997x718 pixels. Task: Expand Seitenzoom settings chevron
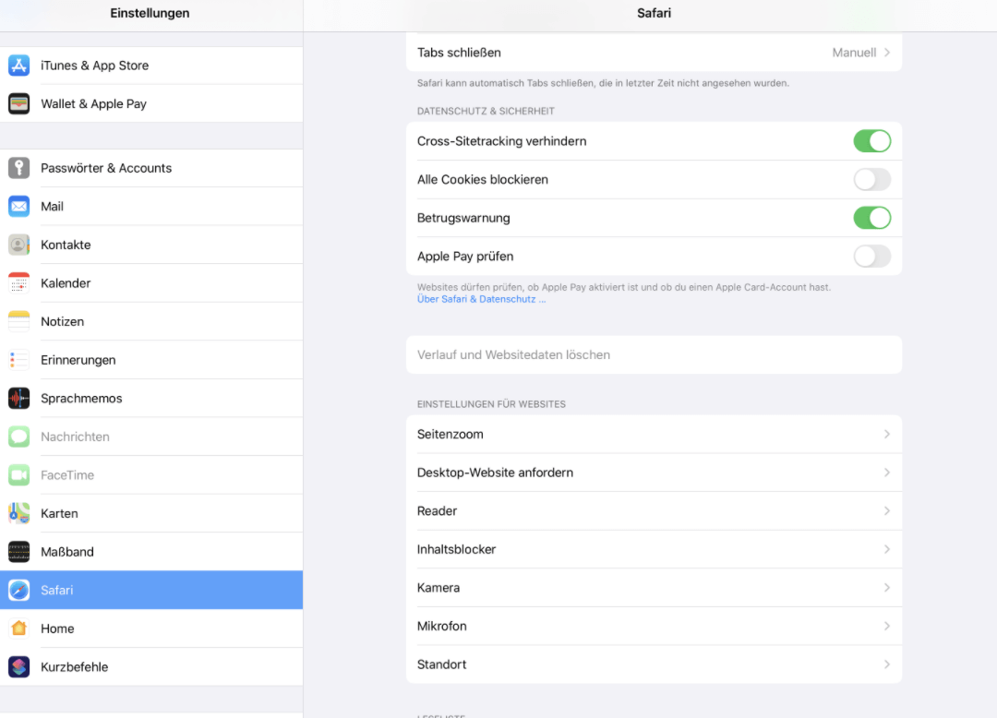point(886,435)
